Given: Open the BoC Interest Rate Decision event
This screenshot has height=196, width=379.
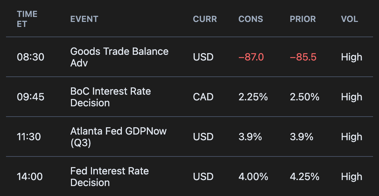Looking at the screenshot, I should [110, 97].
